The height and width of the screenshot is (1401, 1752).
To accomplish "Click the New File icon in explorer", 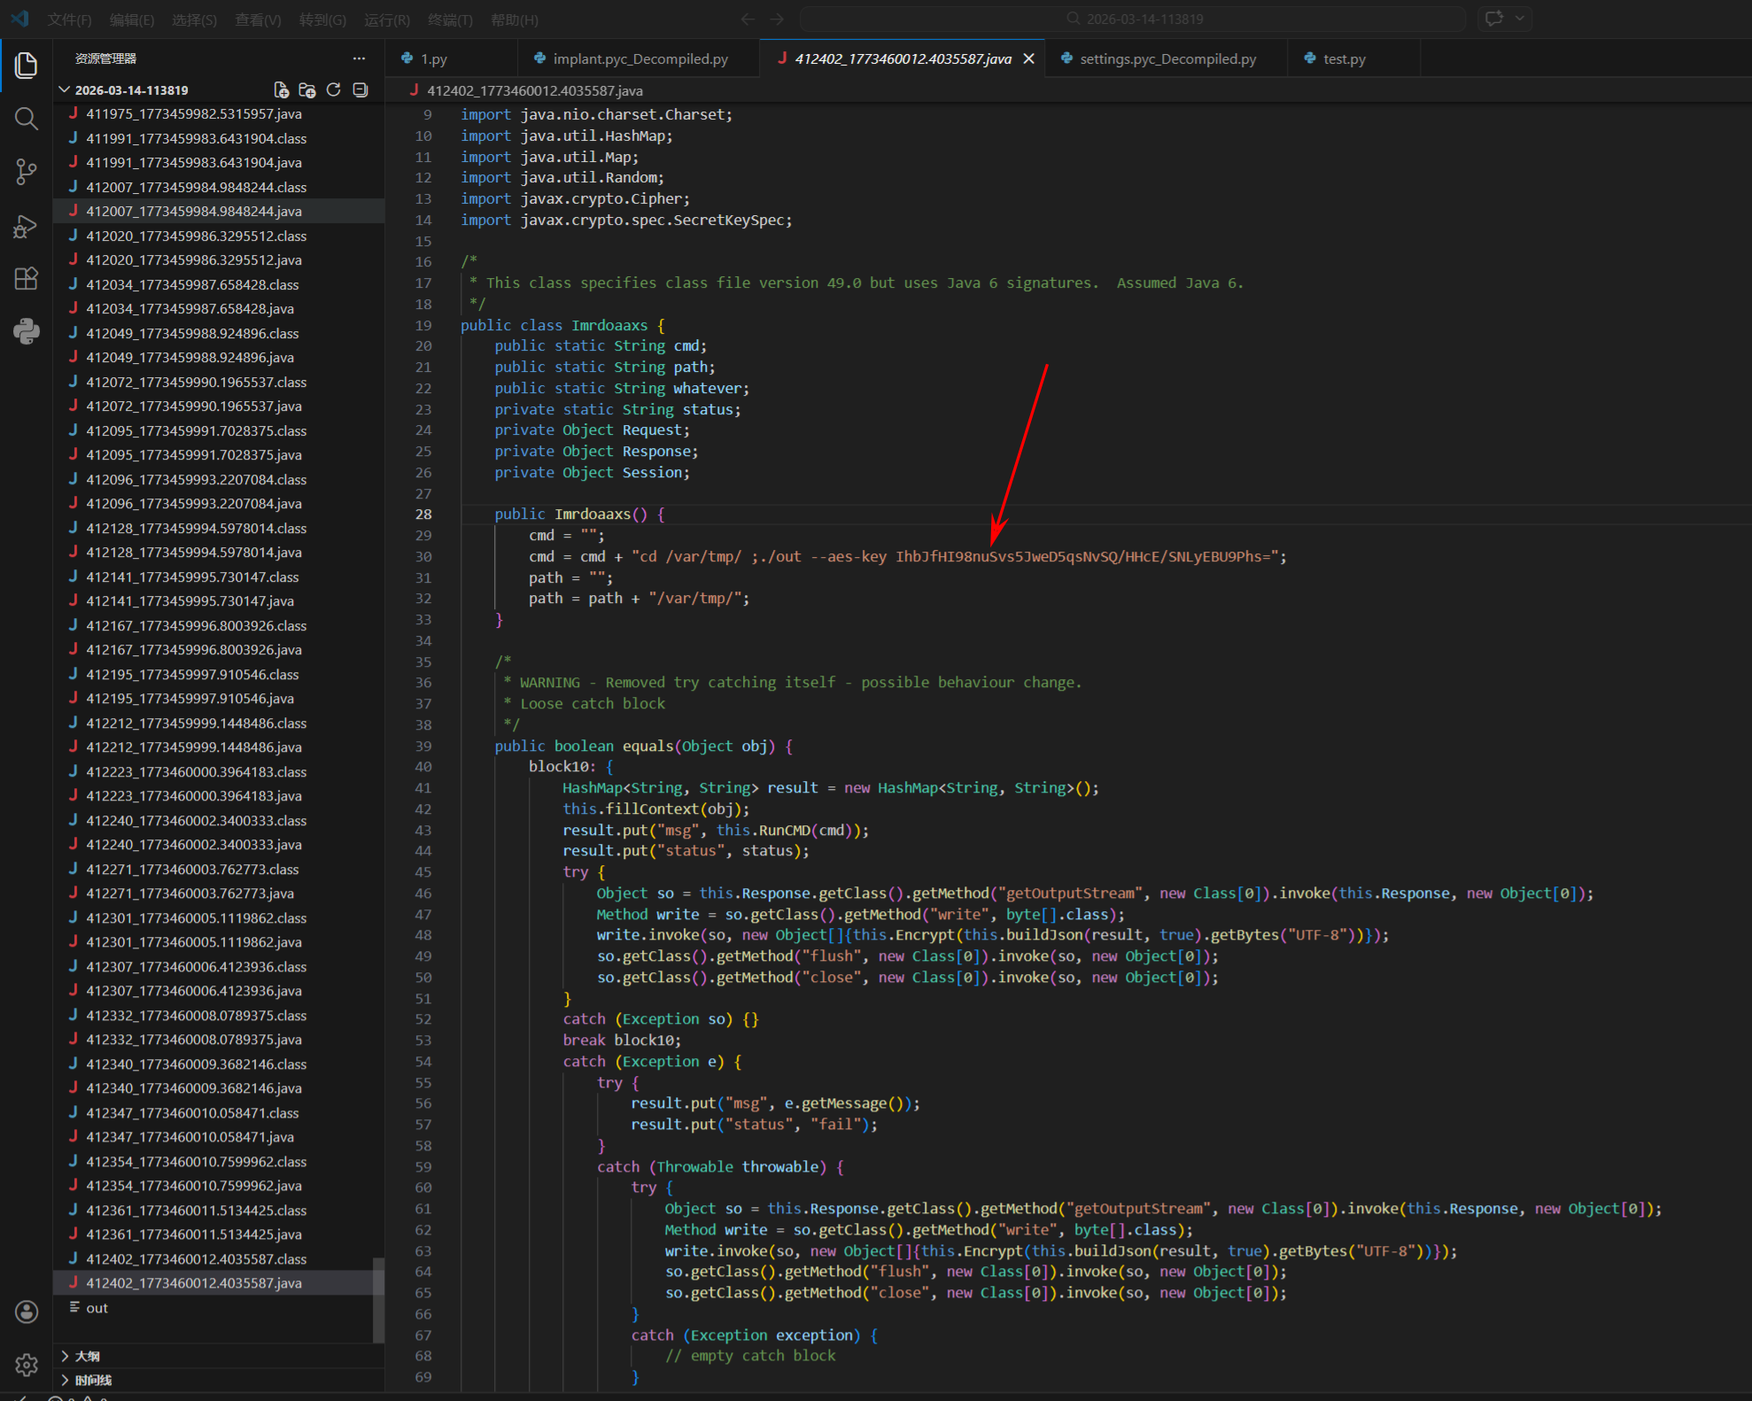I will click(281, 89).
